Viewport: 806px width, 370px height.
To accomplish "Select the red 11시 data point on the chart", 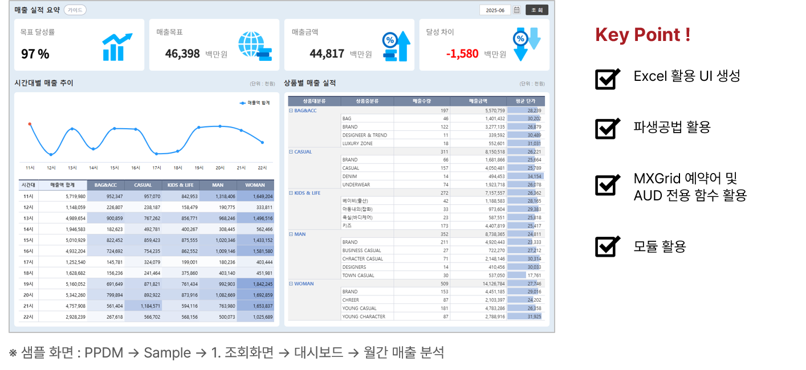I will click(x=30, y=124).
